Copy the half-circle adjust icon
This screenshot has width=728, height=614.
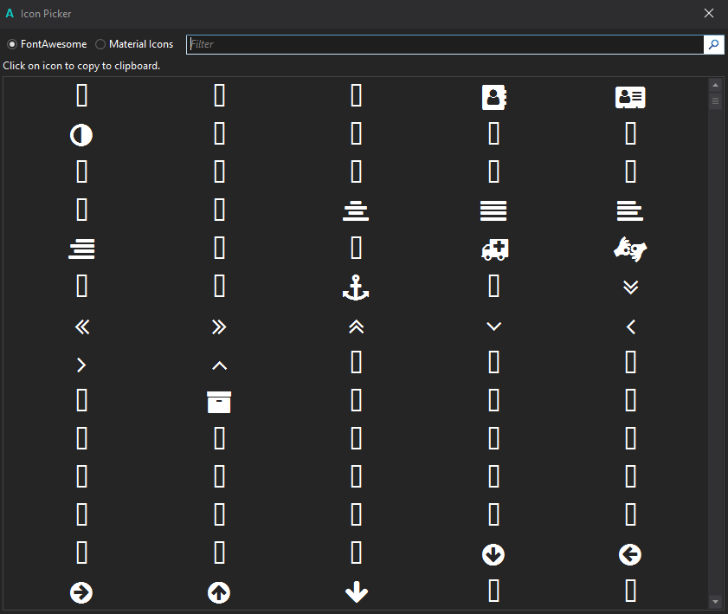[x=81, y=135]
